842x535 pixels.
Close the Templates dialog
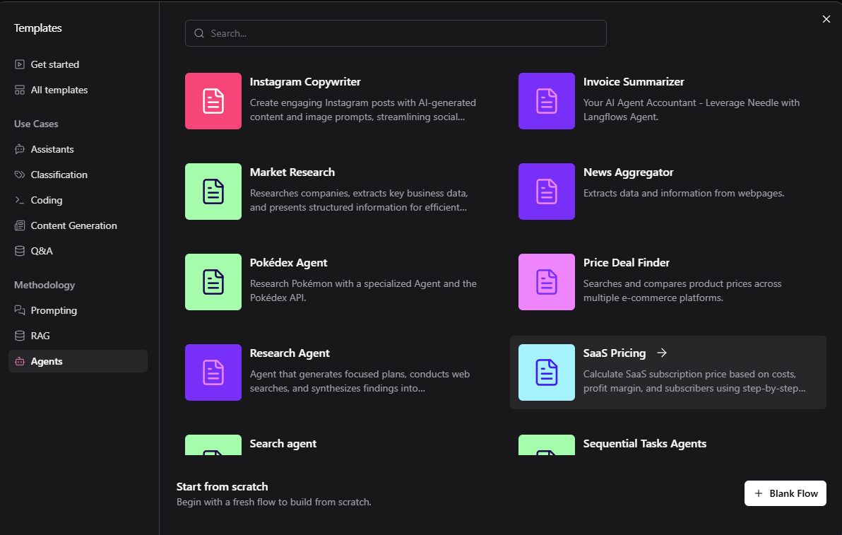[x=826, y=19]
